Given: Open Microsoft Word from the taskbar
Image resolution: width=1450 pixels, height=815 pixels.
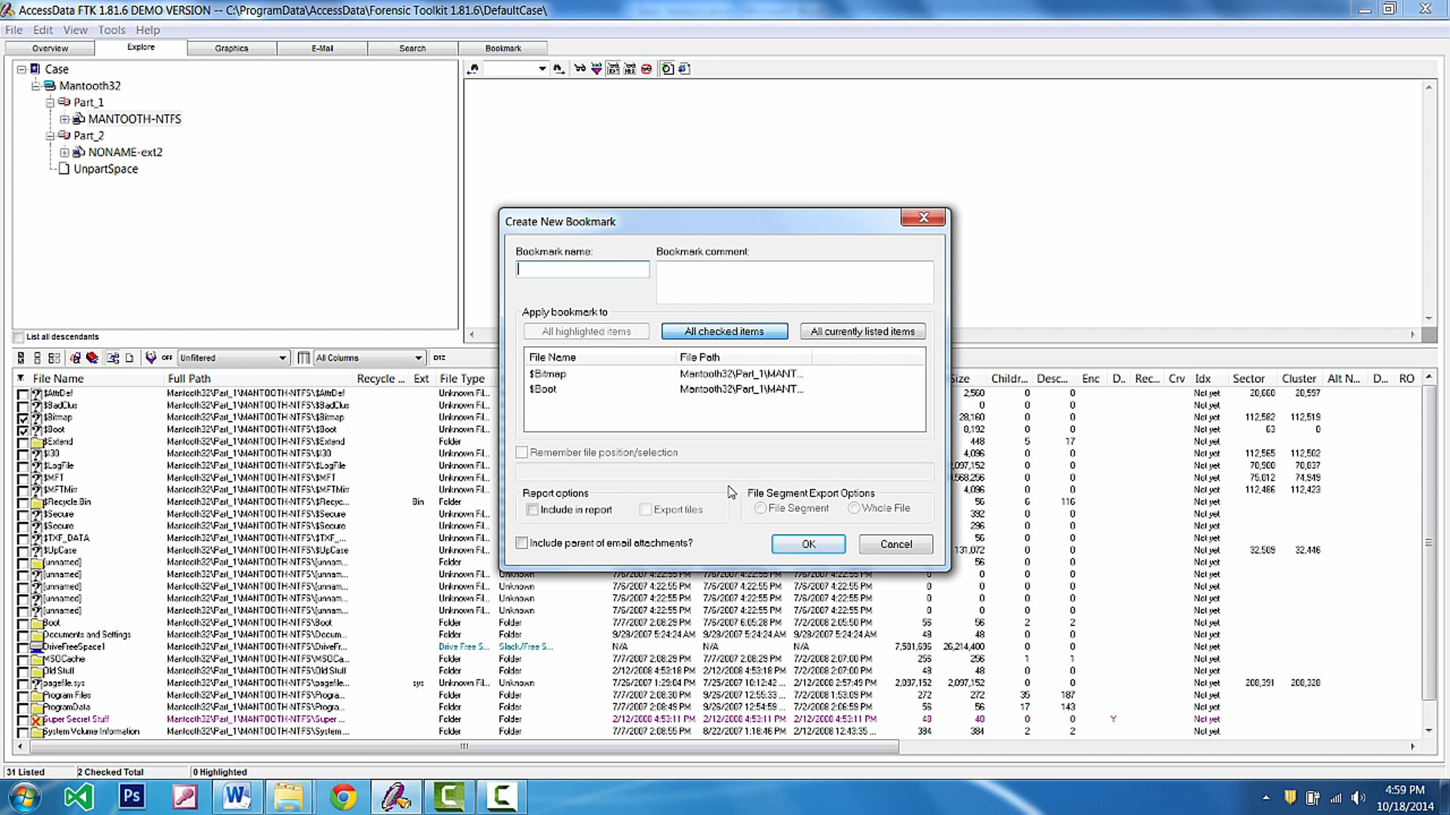Looking at the screenshot, I should (x=237, y=797).
